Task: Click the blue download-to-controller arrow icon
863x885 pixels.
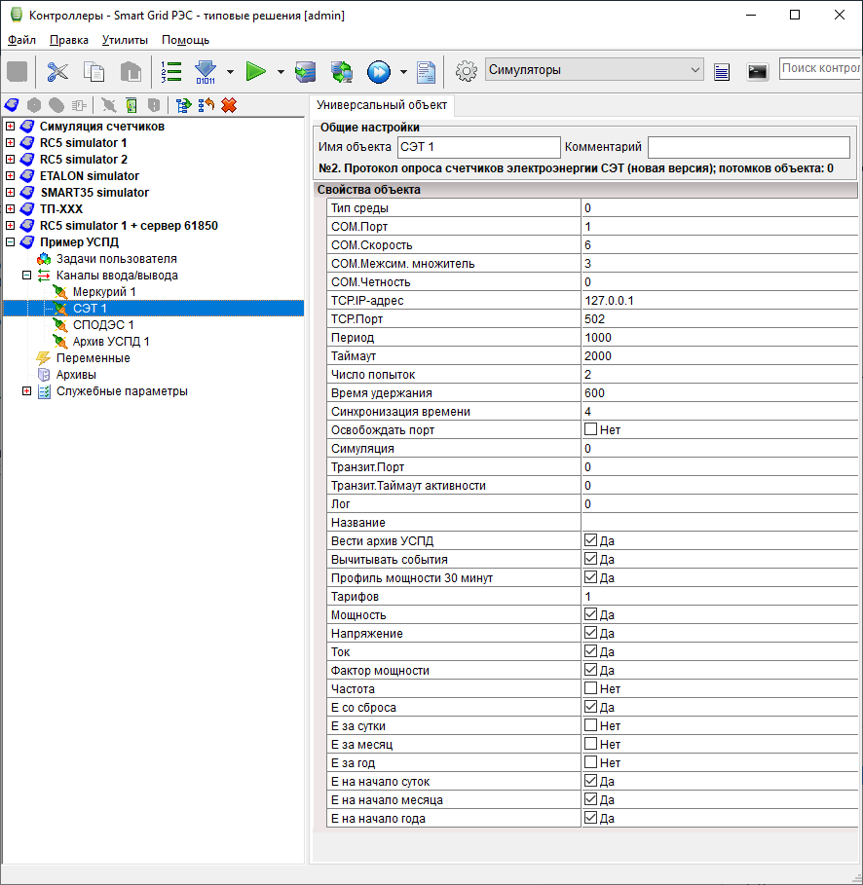Action: coord(206,71)
